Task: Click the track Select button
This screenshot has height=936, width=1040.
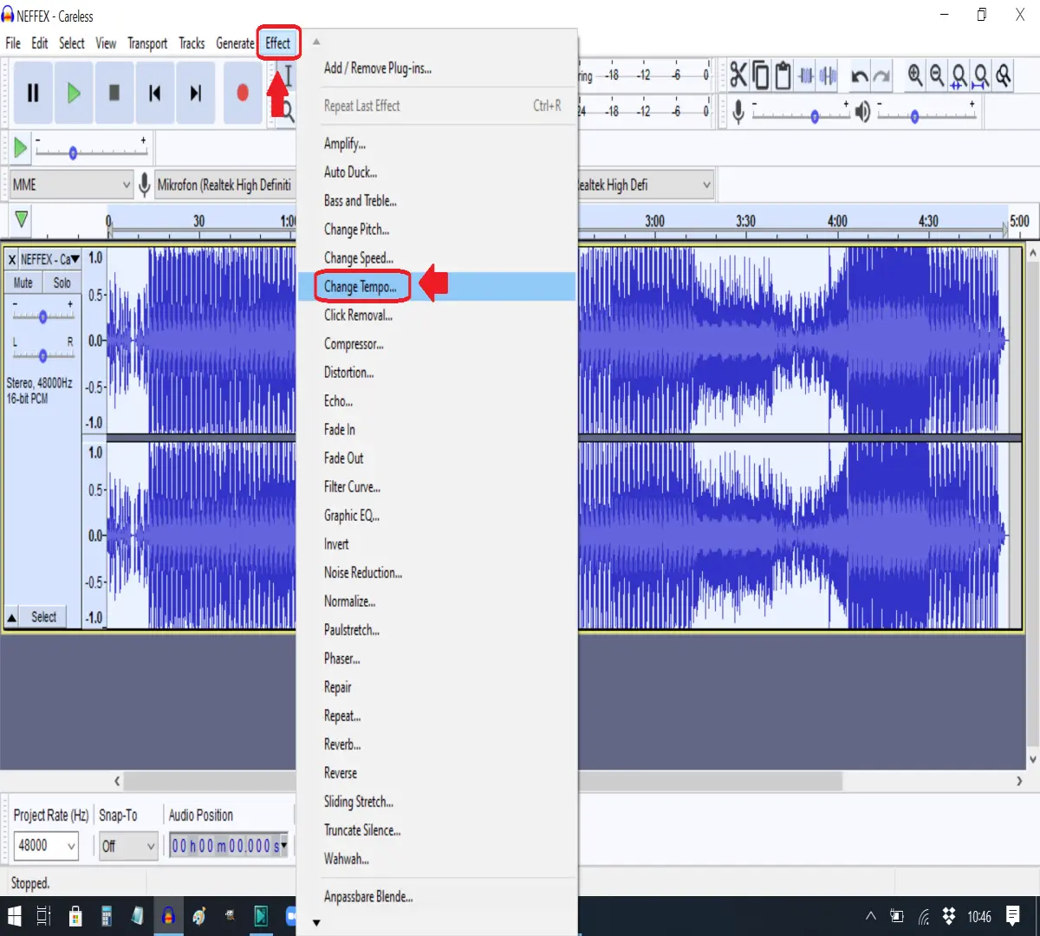Action: [x=43, y=617]
